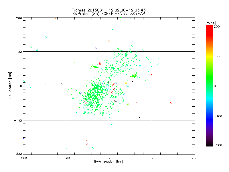Image resolution: width=229 pixels, height=172 pixels.
Task: Click the -200 tick label on the N-S axis
Action: pos(18,154)
